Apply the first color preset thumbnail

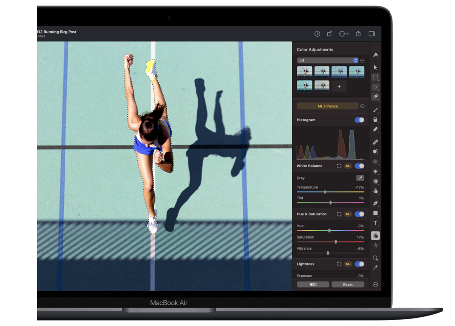point(305,72)
